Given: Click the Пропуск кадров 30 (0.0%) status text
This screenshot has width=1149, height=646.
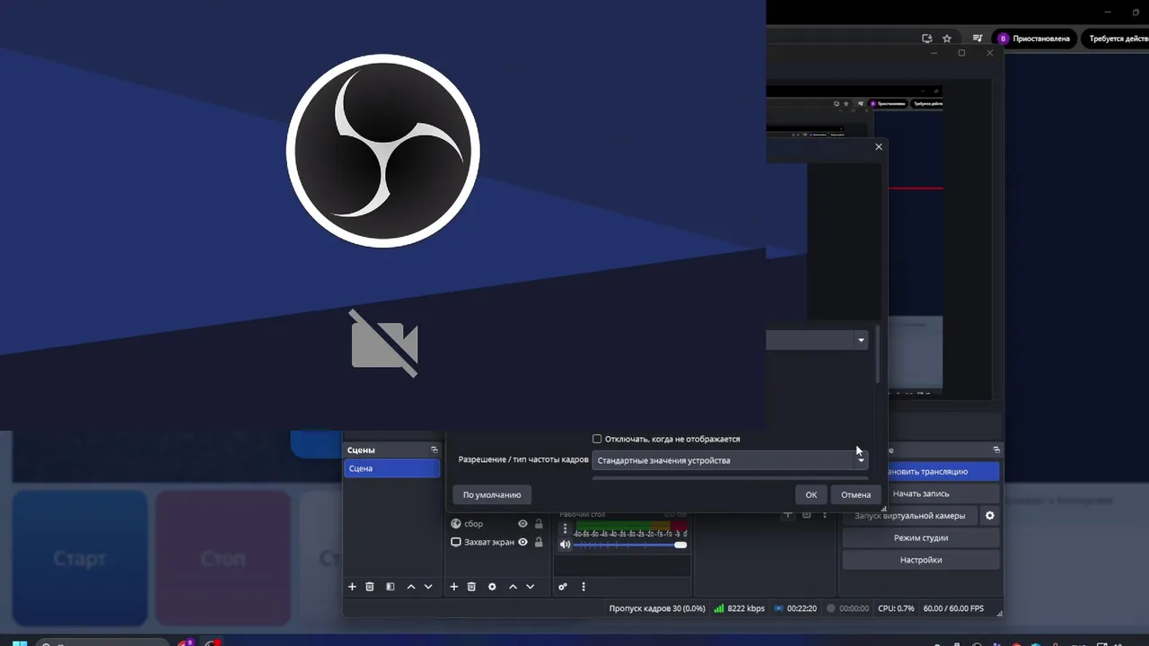Looking at the screenshot, I should pyautogui.click(x=657, y=608).
